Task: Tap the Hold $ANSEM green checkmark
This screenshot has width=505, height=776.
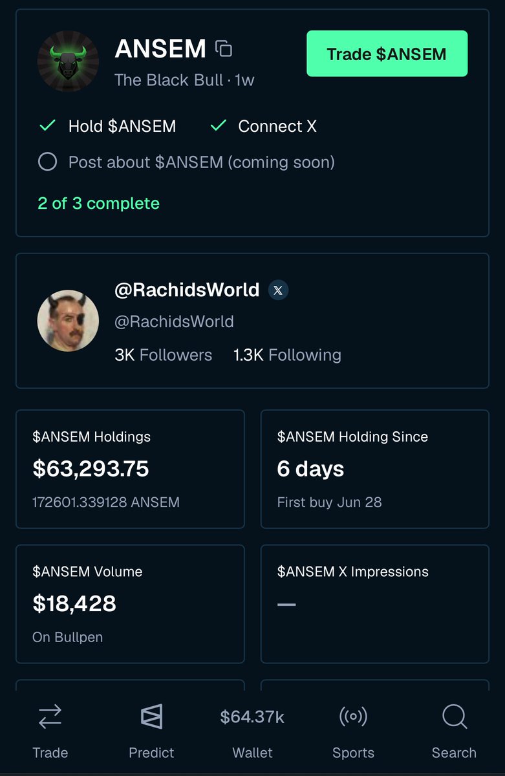Action: (x=47, y=126)
